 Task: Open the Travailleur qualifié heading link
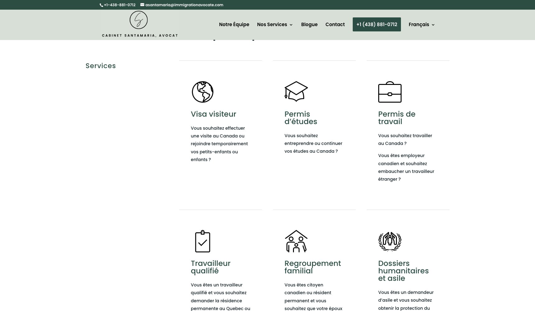click(x=211, y=267)
